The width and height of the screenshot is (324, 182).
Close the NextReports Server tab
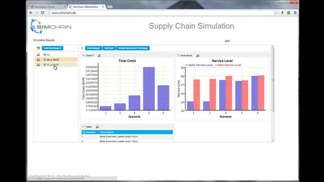[64, 7]
